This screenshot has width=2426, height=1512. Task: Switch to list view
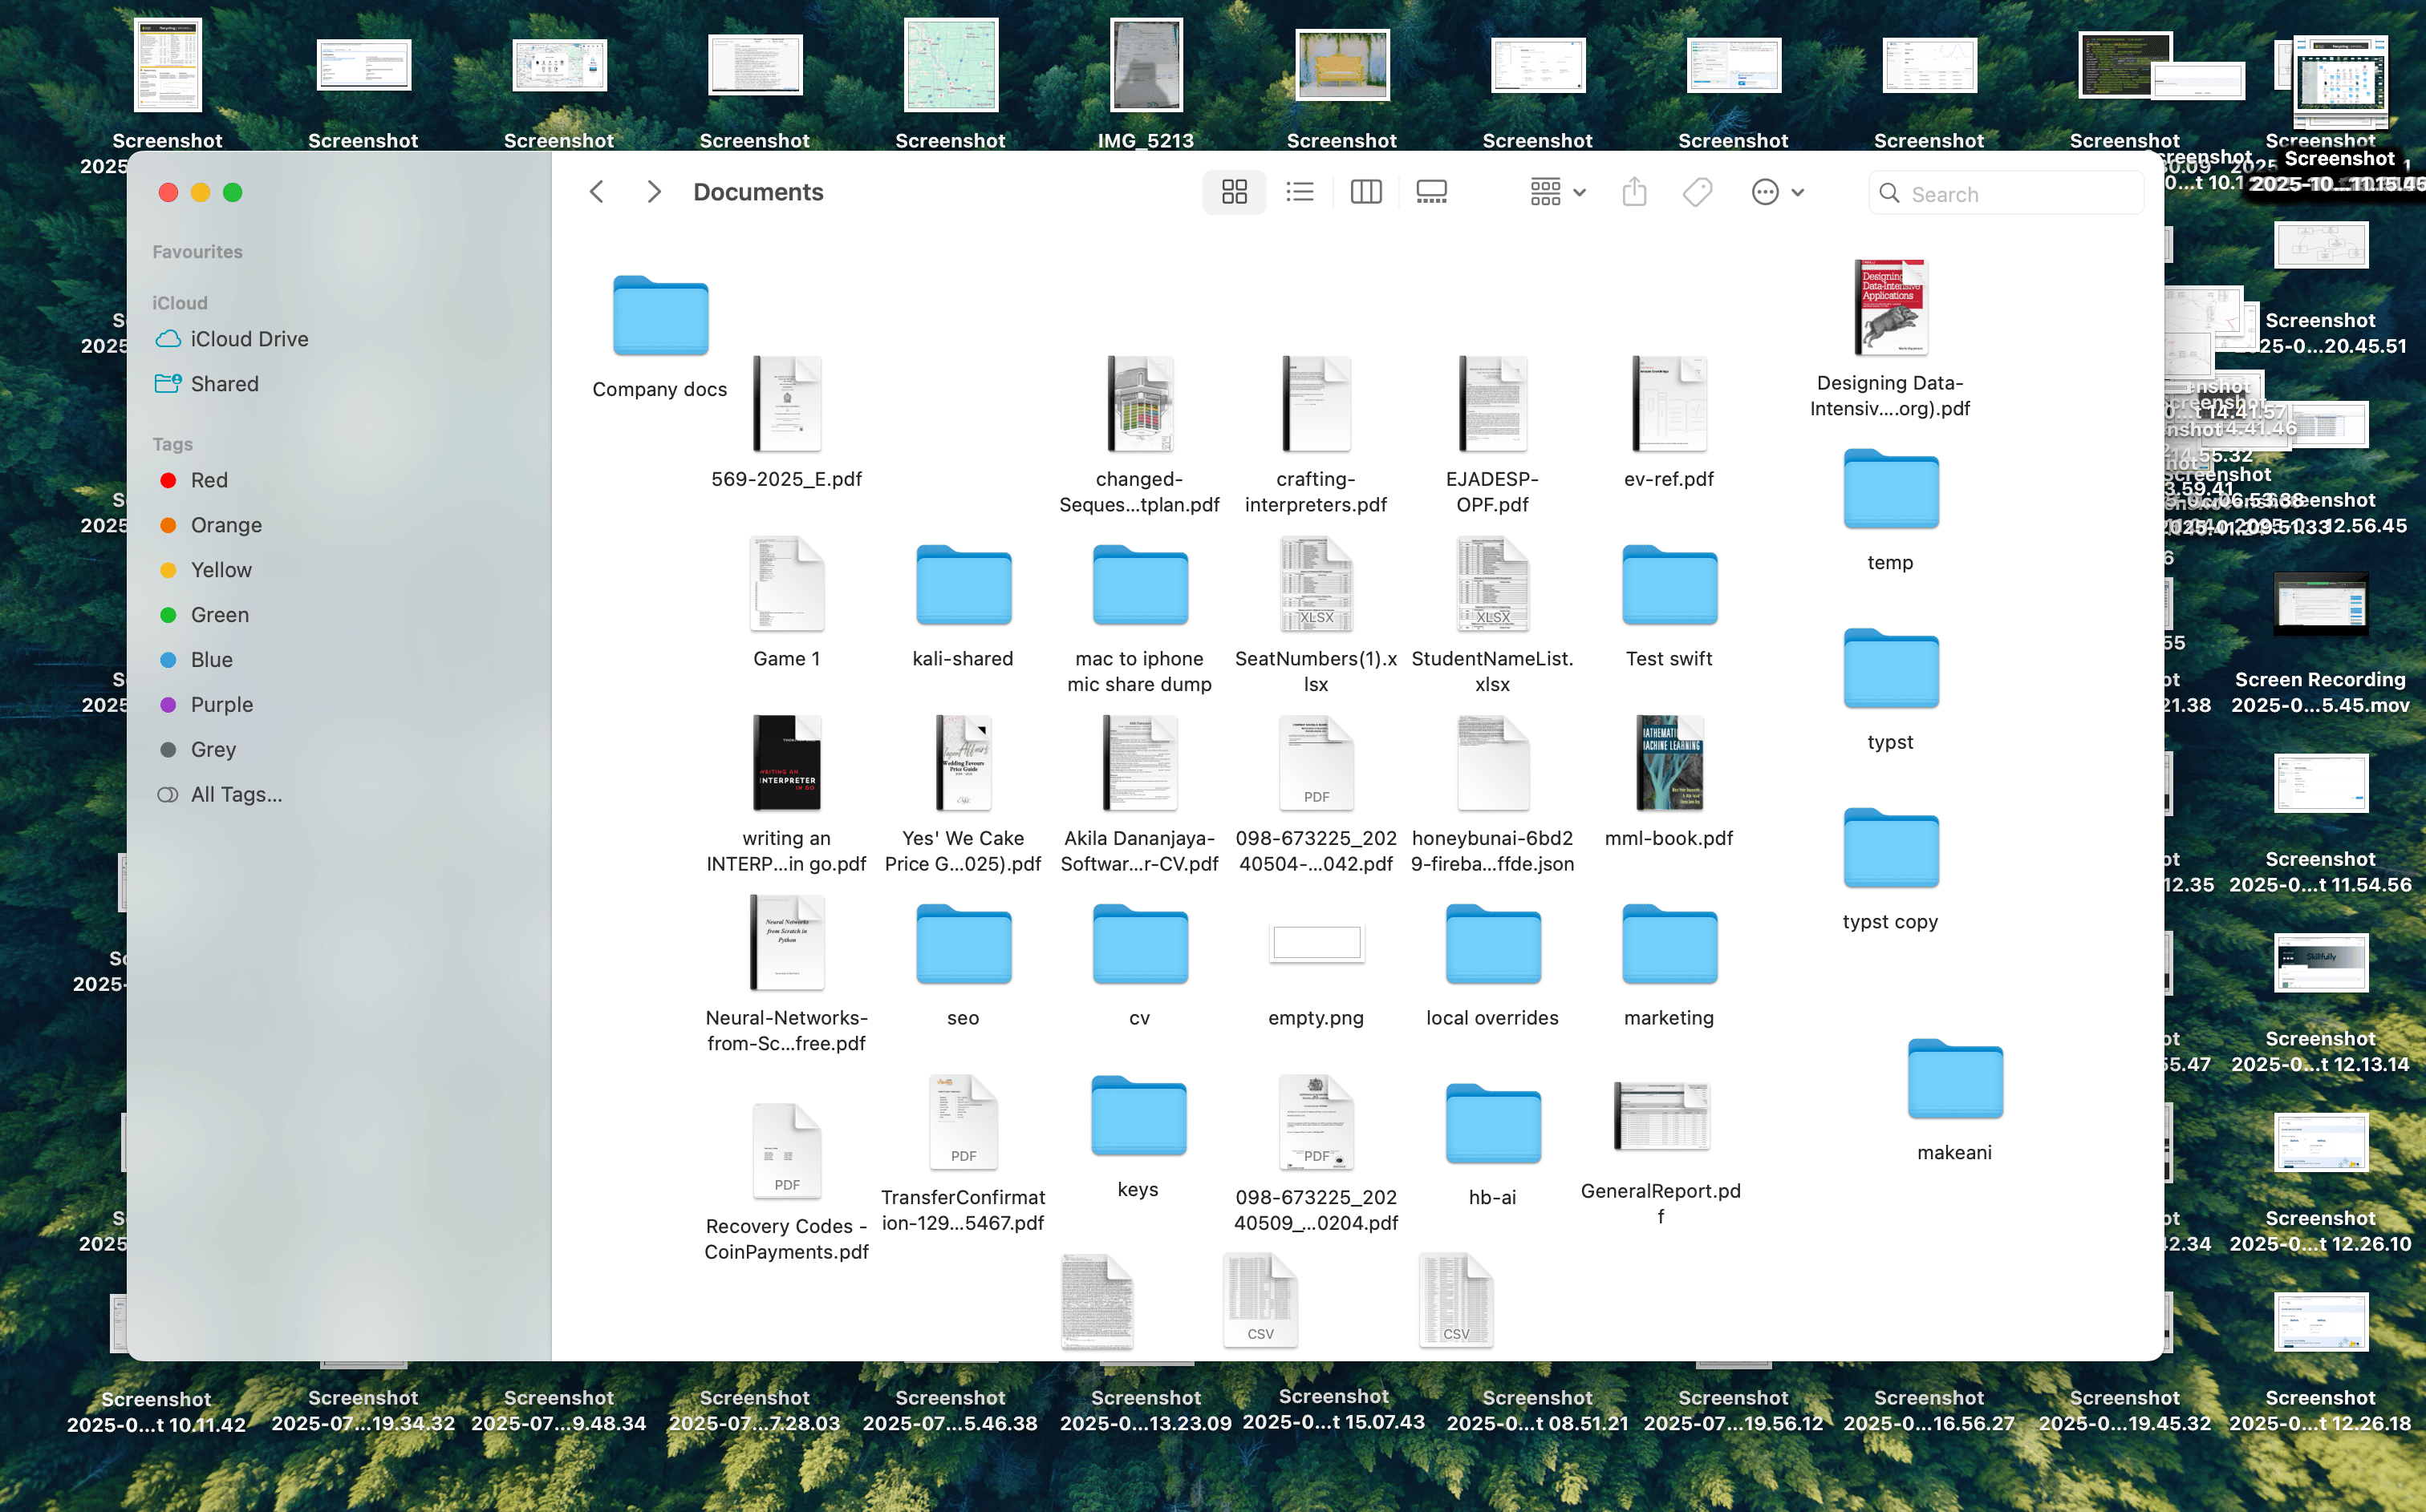point(1300,192)
